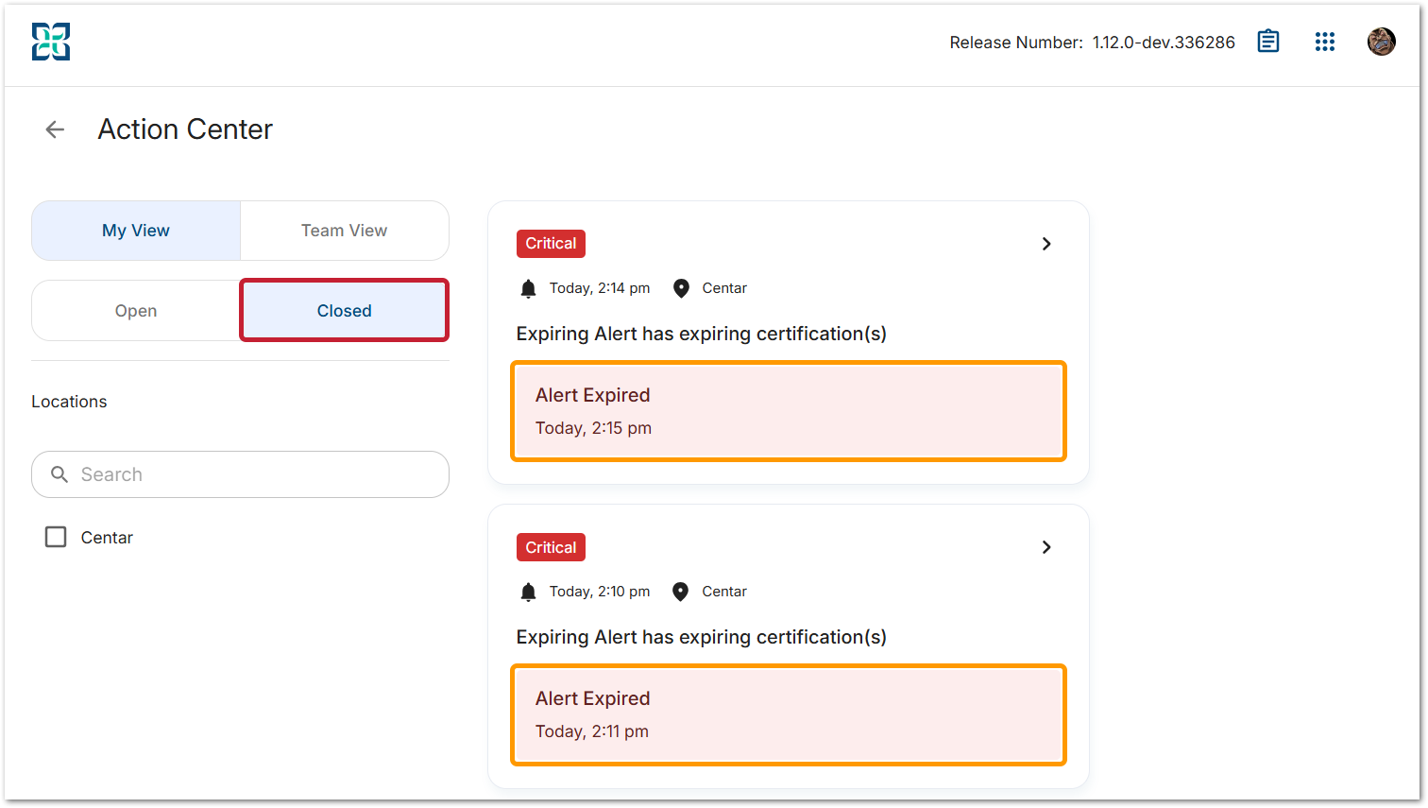
Task: Click the Critical badge on first alert
Action: (x=551, y=244)
